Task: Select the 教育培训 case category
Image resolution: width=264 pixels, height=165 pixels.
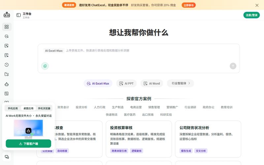Action: [x=227, y=107]
